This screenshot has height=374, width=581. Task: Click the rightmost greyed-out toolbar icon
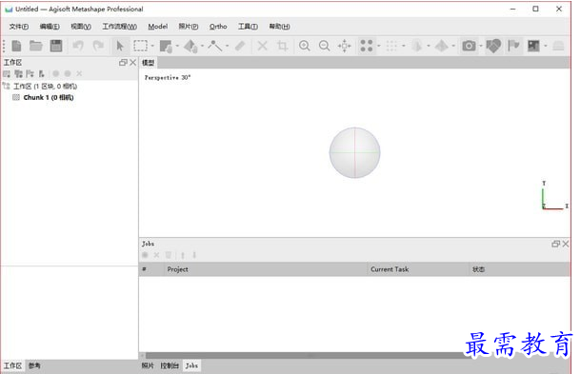click(558, 46)
